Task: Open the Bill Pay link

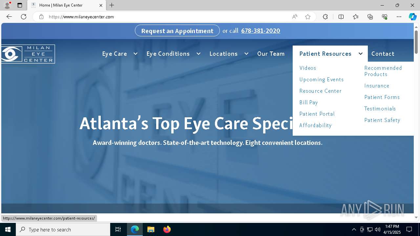Action: (x=308, y=102)
